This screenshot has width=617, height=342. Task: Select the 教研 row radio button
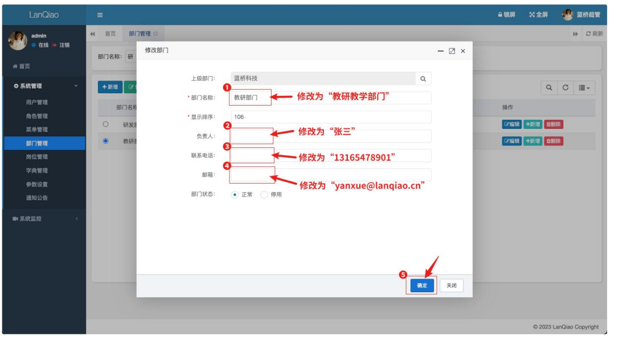click(105, 141)
